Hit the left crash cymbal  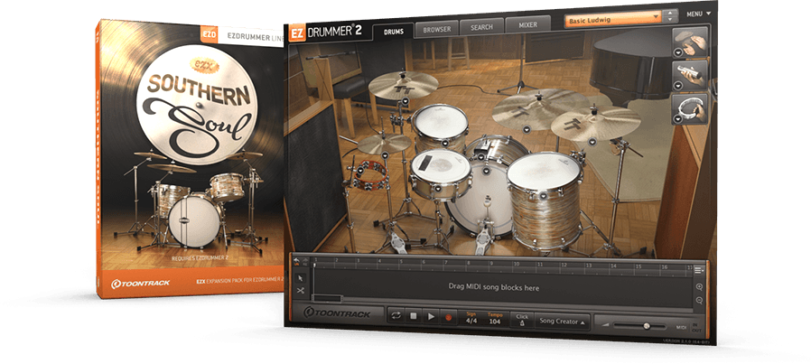pyautogui.click(x=403, y=84)
